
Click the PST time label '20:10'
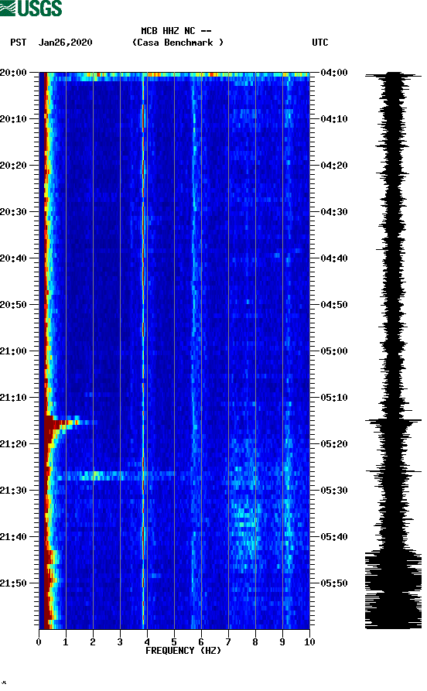[13, 119]
